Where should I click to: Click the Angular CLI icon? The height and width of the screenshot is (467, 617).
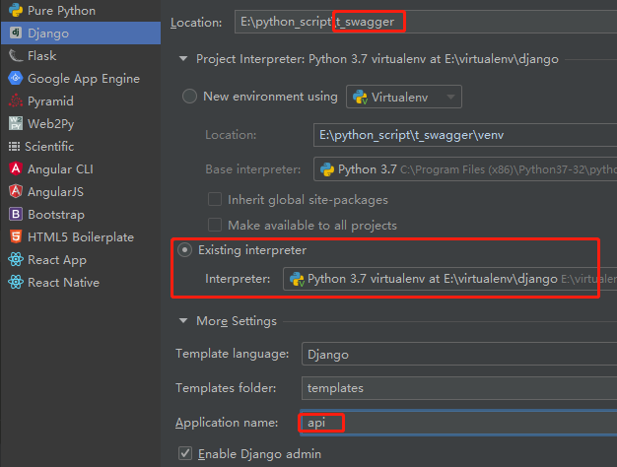(x=16, y=169)
